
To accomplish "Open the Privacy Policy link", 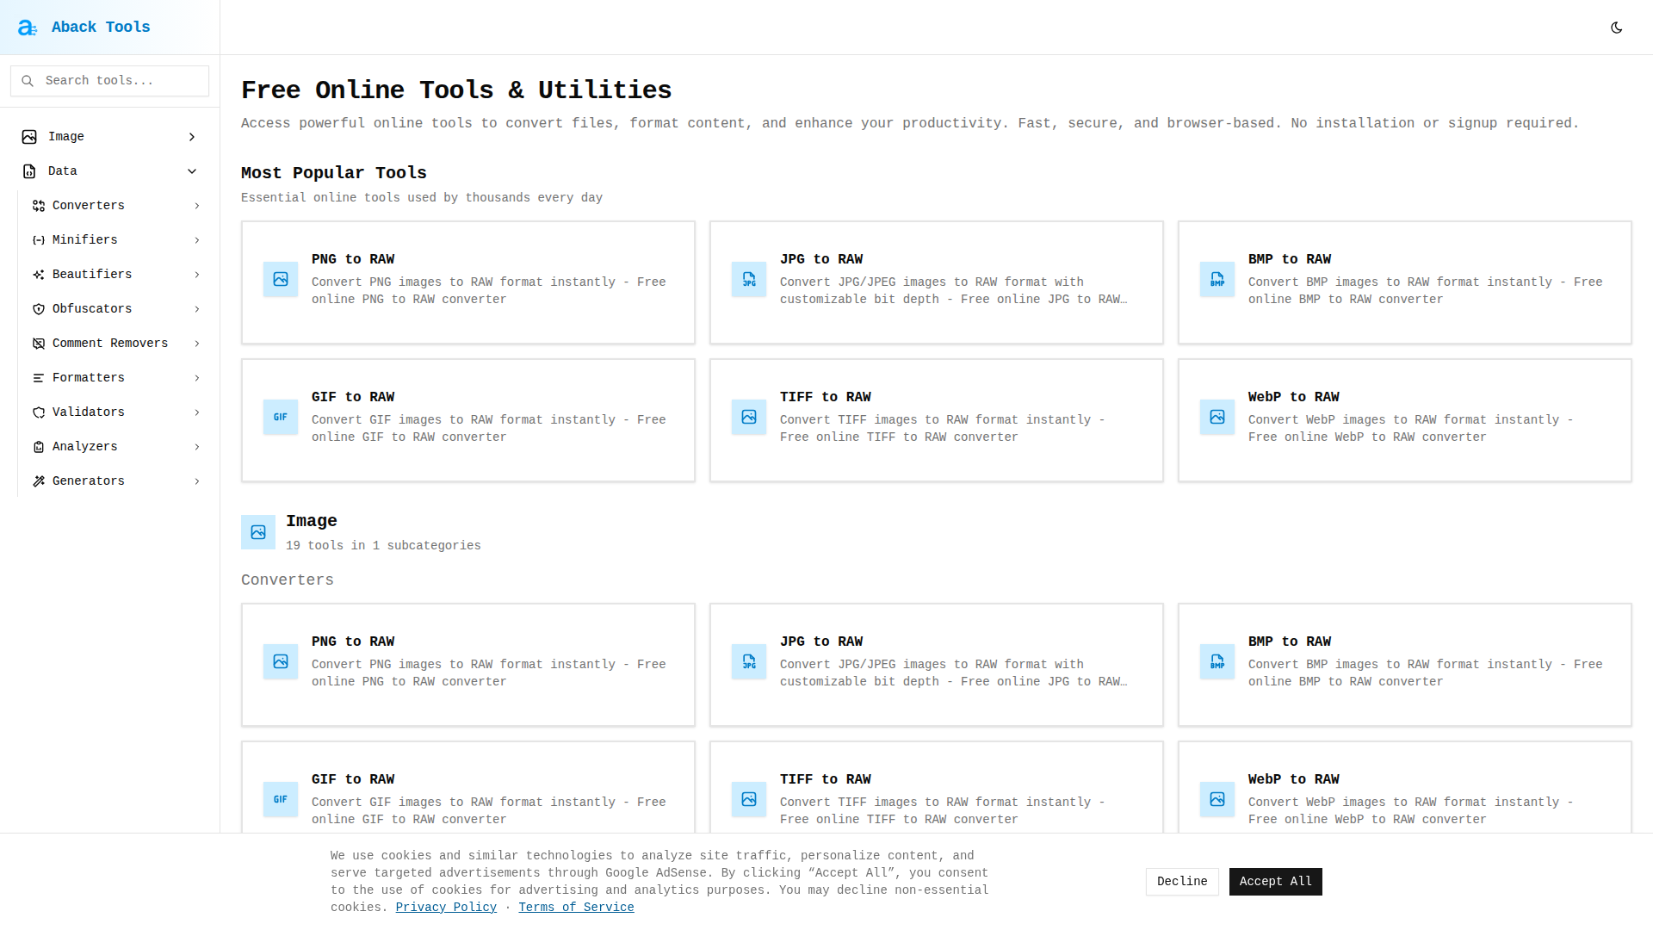I will (x=446, y=908).
